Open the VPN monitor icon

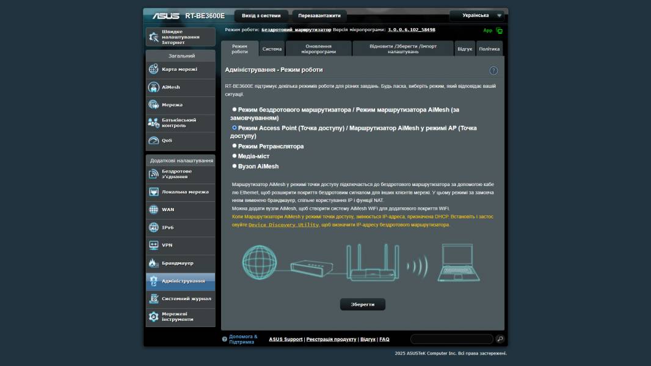coord(154,245)
